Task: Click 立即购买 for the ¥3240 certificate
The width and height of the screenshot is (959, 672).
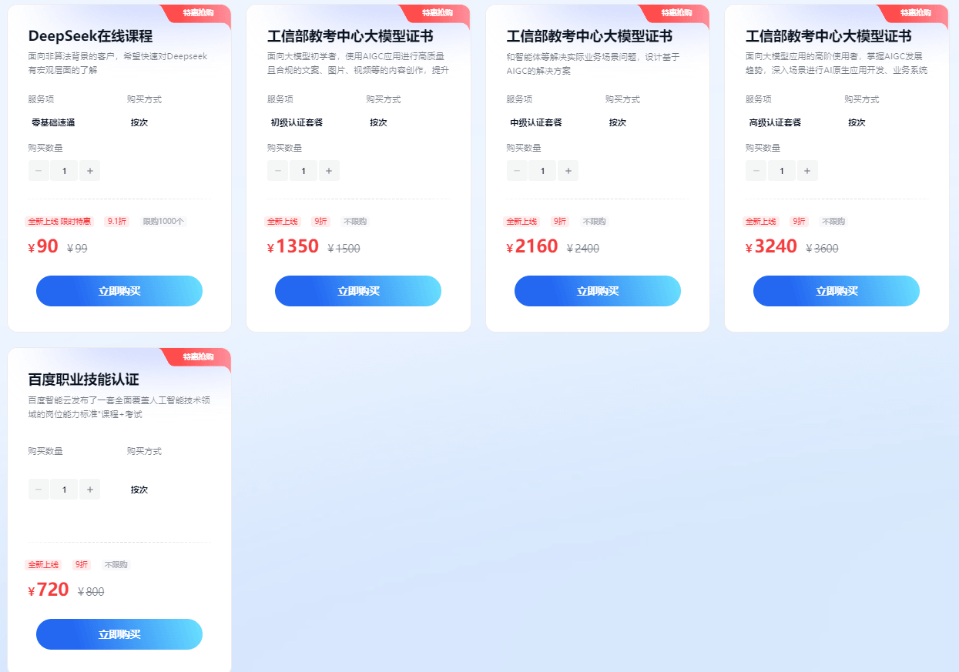Action: [837, 291]
